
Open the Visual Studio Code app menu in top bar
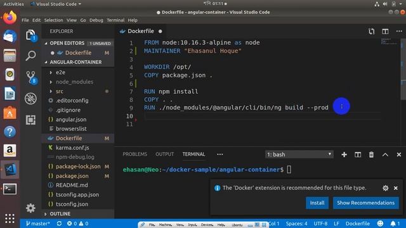[56, 4]
